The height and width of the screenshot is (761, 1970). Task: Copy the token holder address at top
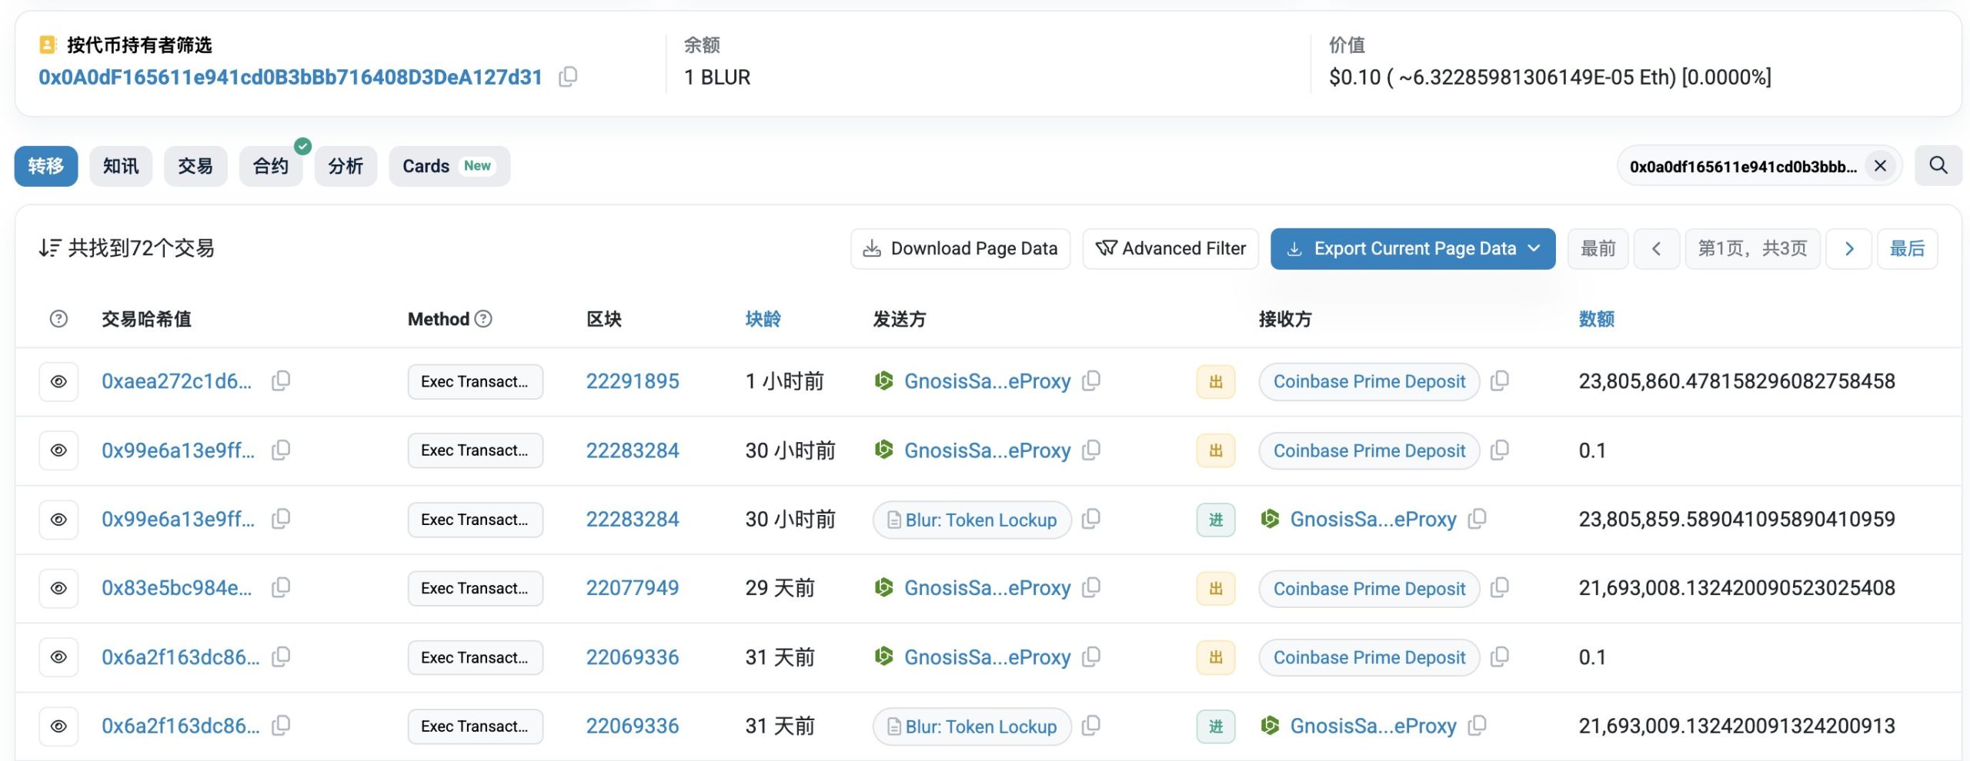[x=568, y=77]
